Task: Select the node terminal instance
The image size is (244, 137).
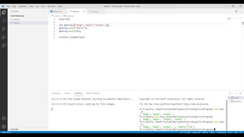Action: tap(236, 98)
